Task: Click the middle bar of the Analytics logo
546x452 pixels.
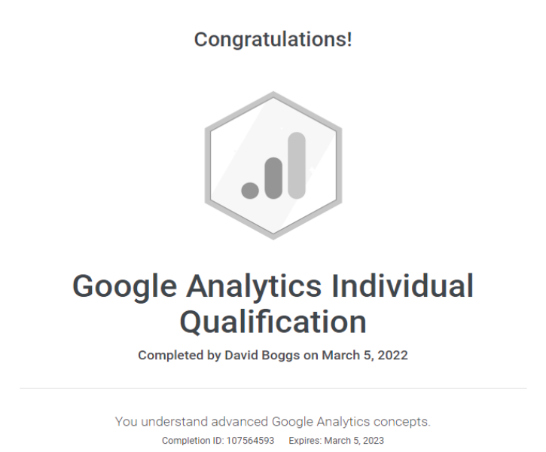Action: [x=273, y=178]
